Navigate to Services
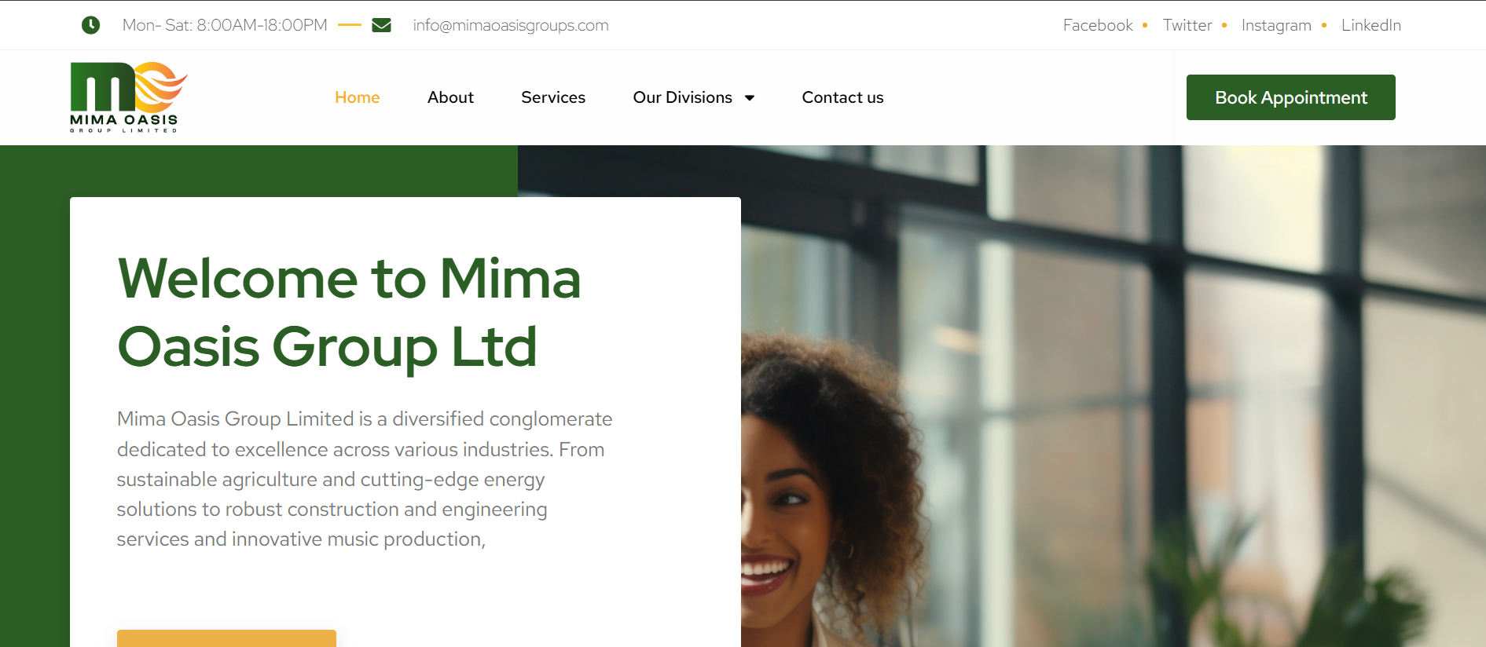Screen dimensions: 1486x647 [553, 97]
